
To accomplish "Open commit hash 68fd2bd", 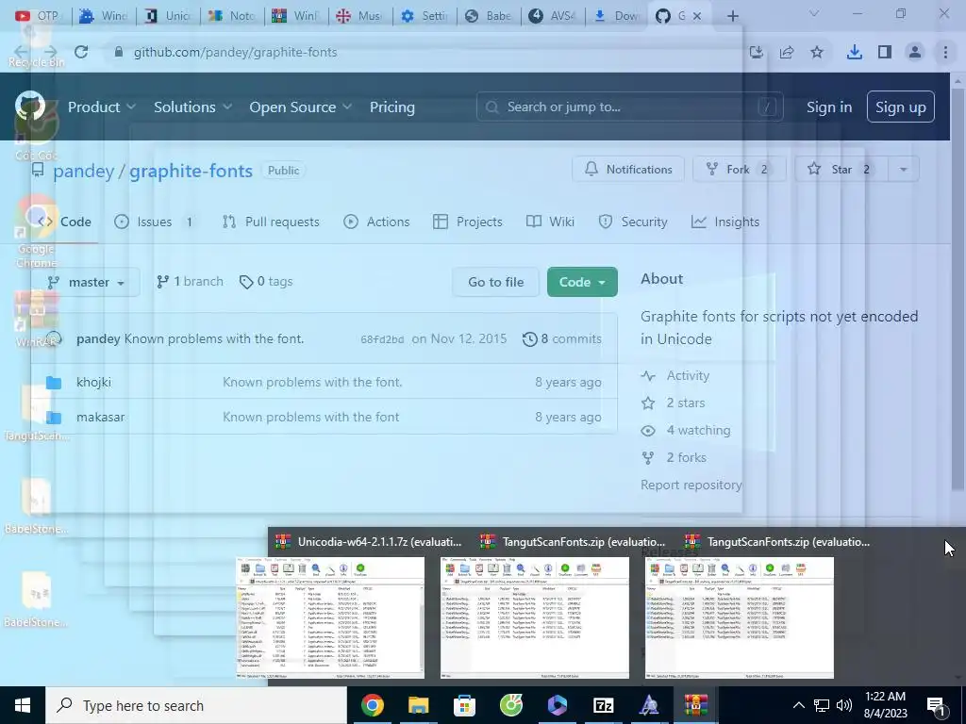I will pyautogui.click(x=382, y=339).
